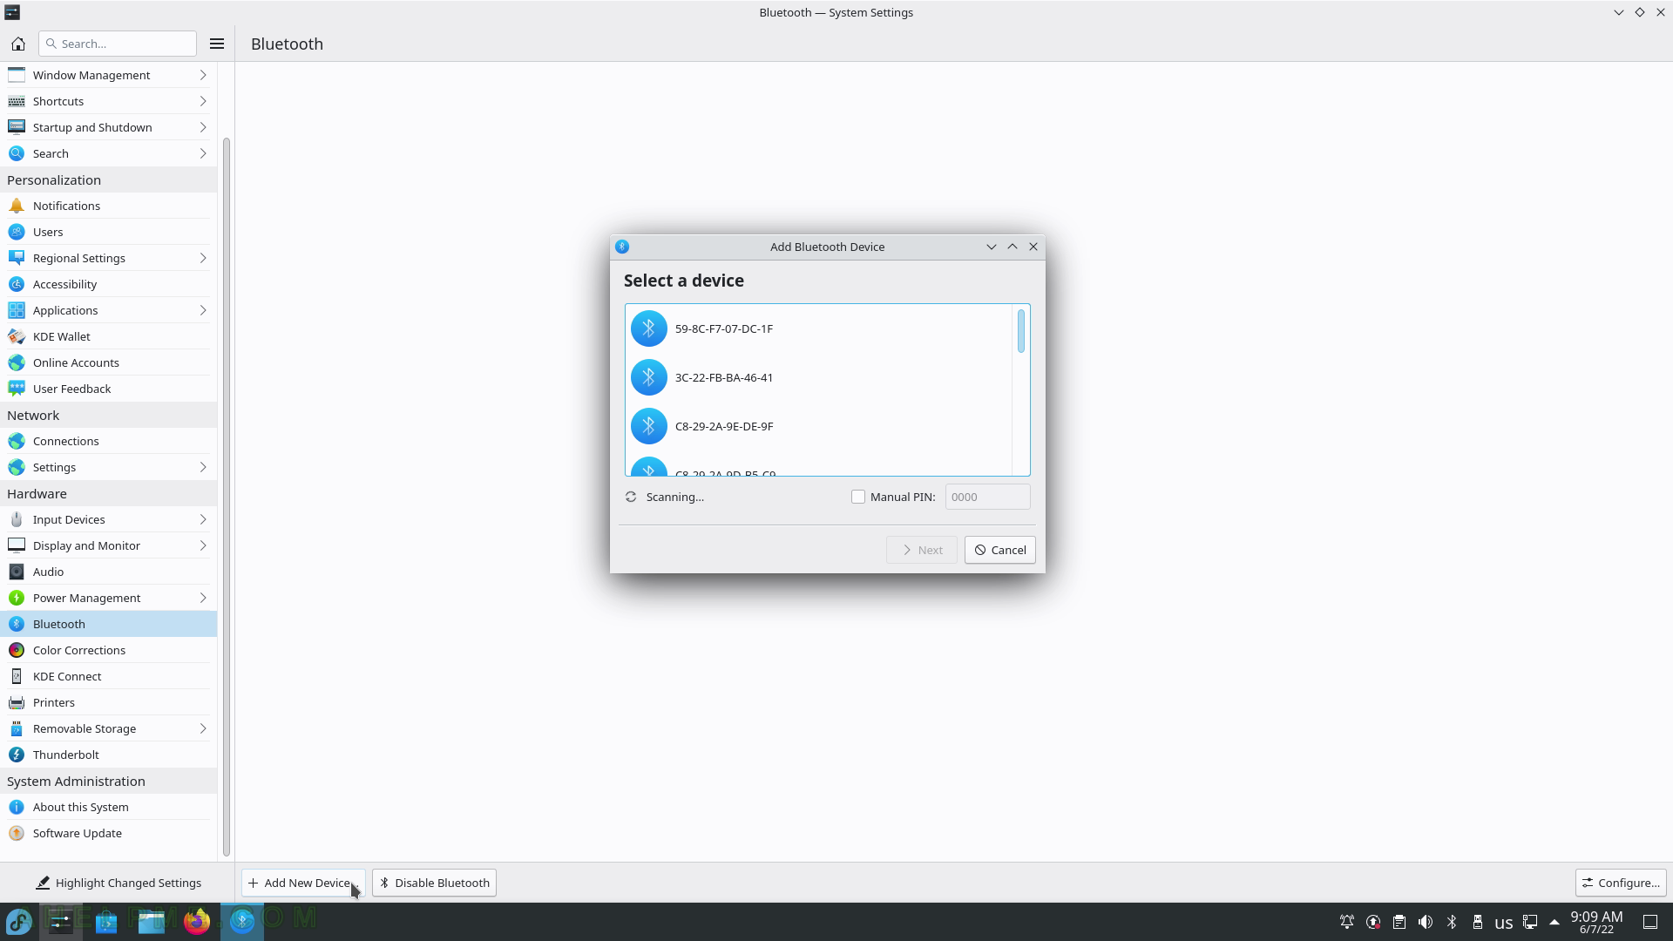Image resolution: width=1673 pixels, height=941 pixels.
Task: Show hidden system tray icons arrow
Action: tap(1554, 922)
